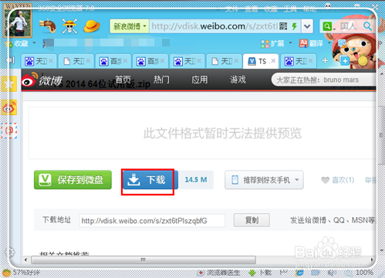
Task: Open the 查看 menu
Action: (x=252, y=9)
